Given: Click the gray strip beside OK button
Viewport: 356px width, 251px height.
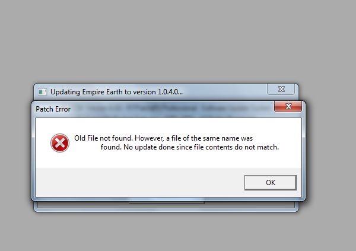Looking at the screenshot, I should [x=139, y=182].
